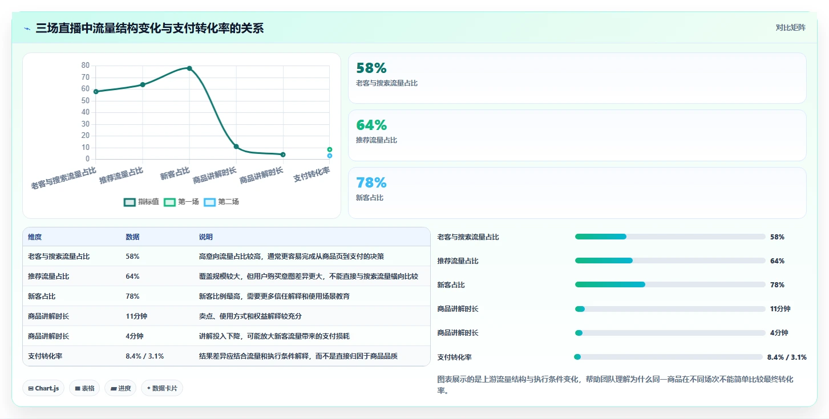Select the table note 卖点、使用方式和权益解释较充分
The width and height of the screenshot is (829, 419).
[250, 316]
